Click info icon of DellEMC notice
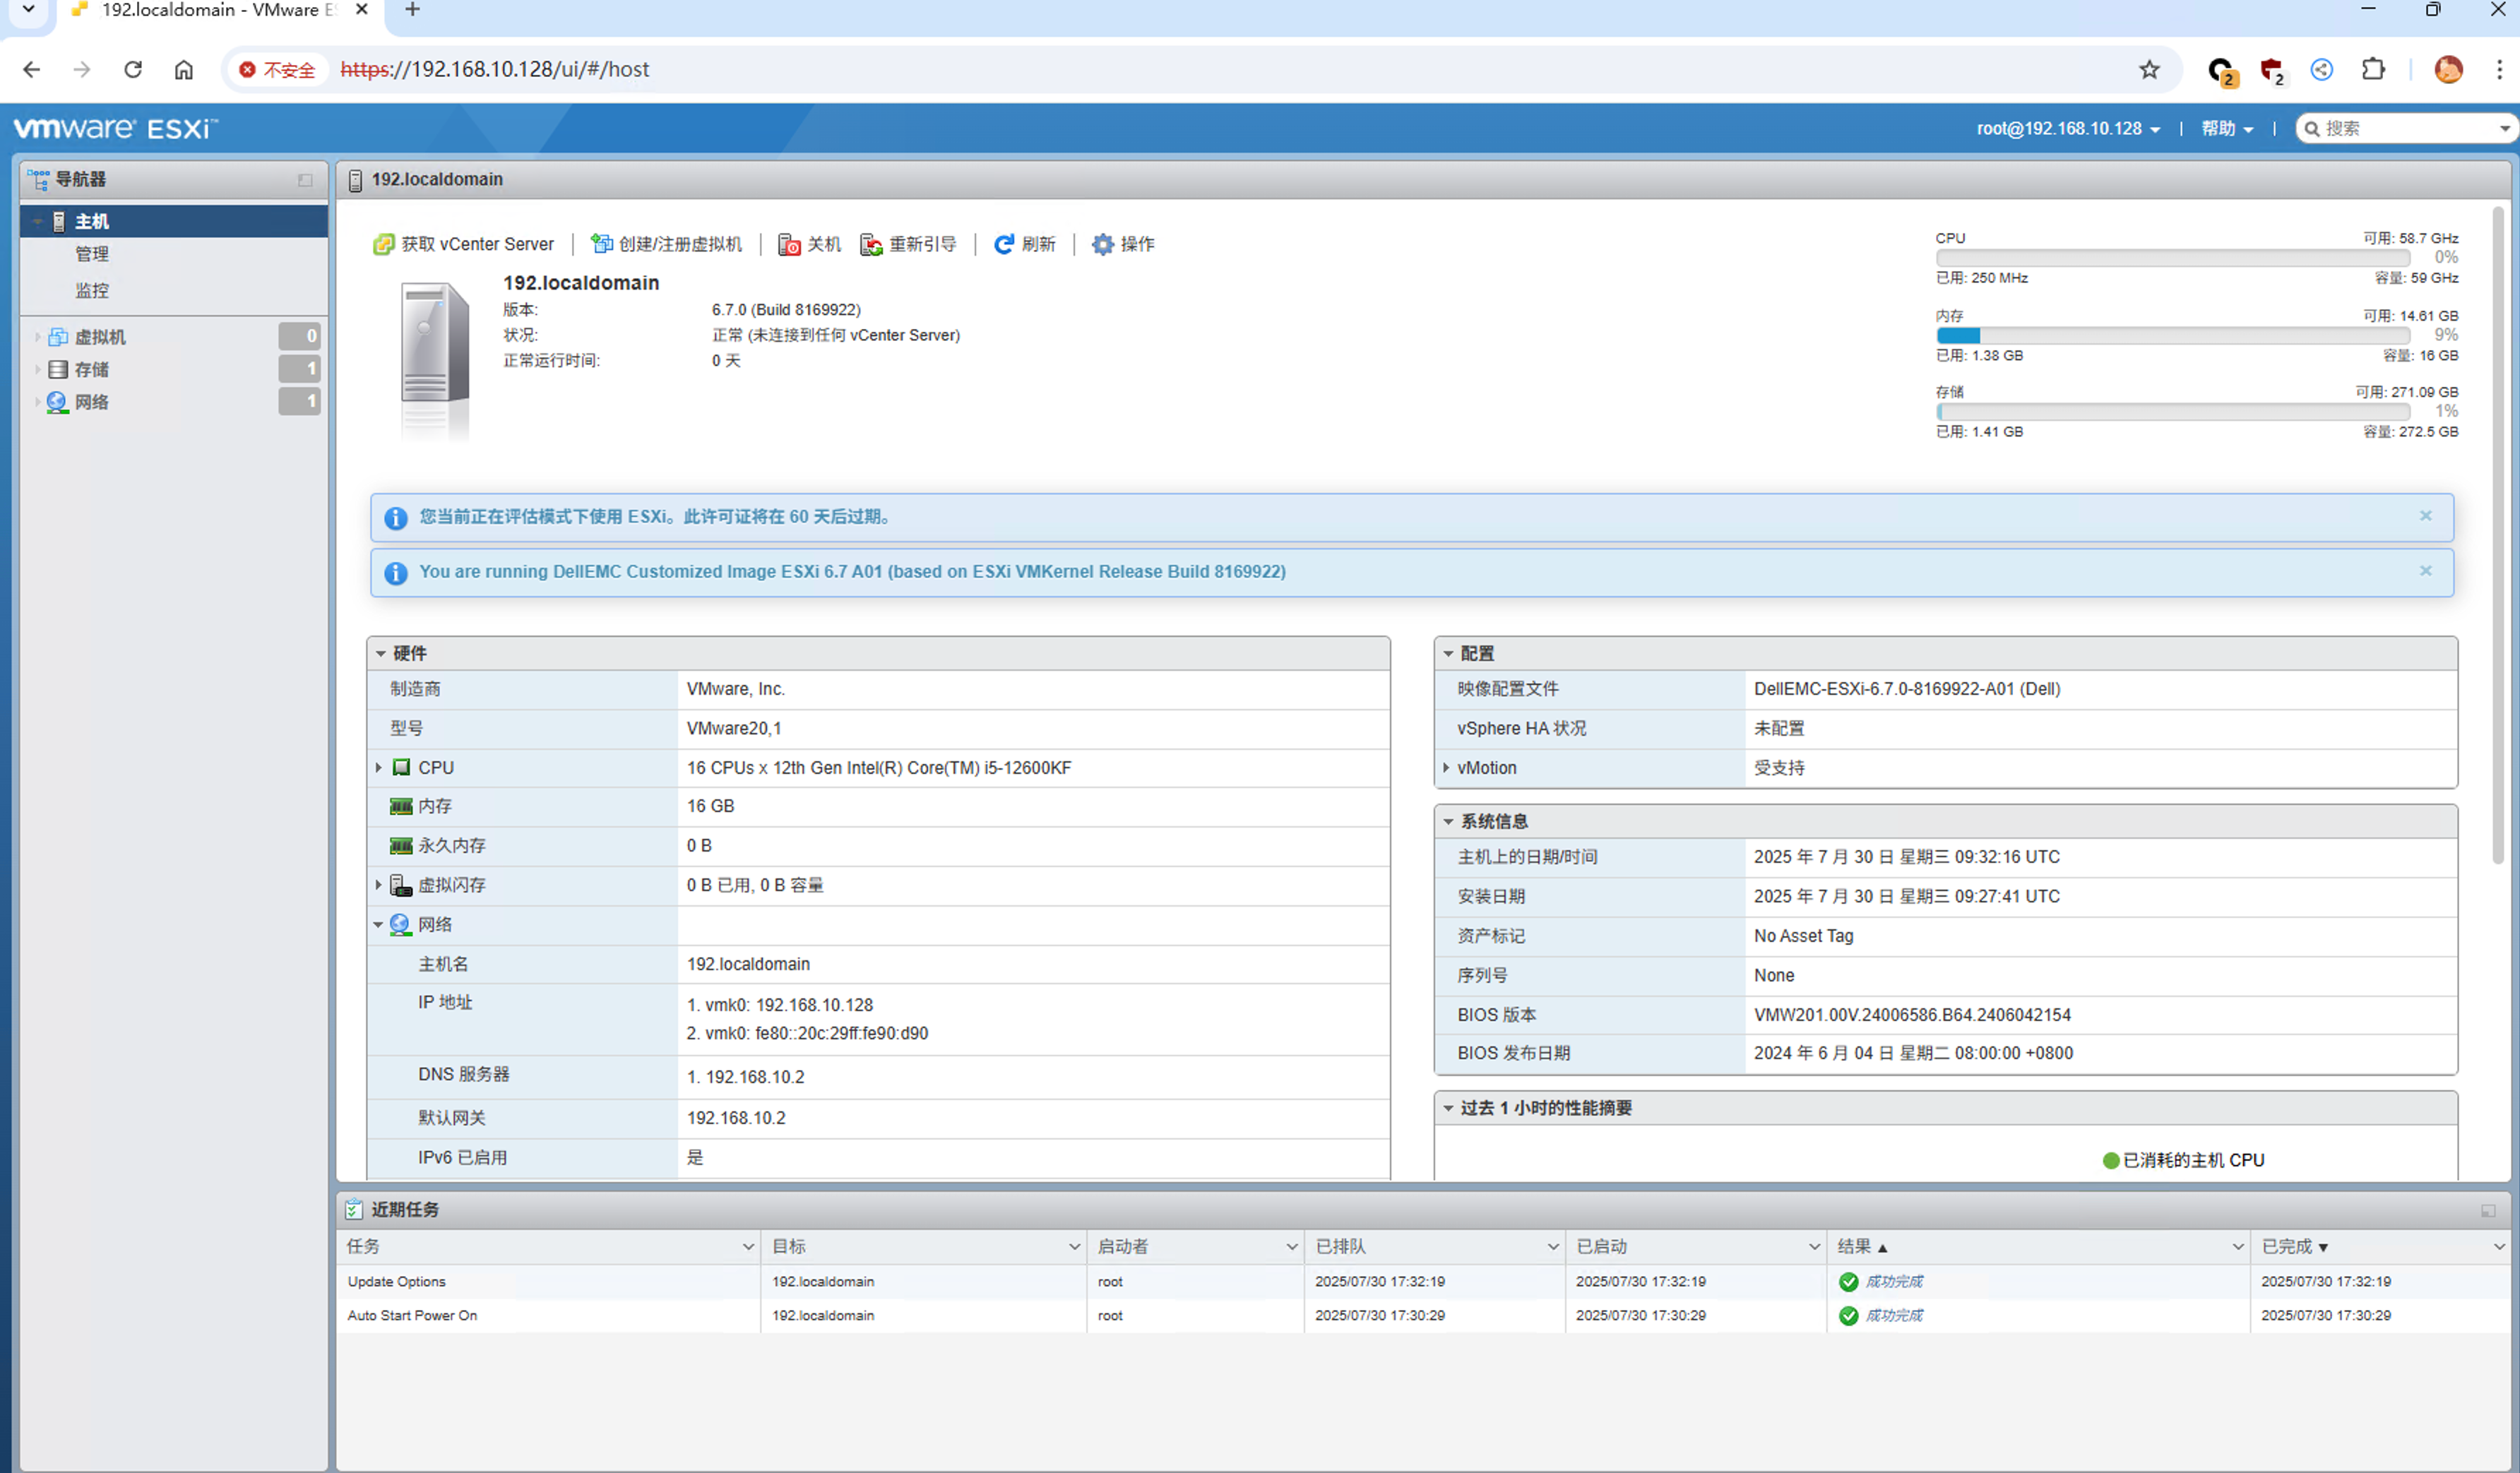Screen dimensions: 2520x1473 396,573
